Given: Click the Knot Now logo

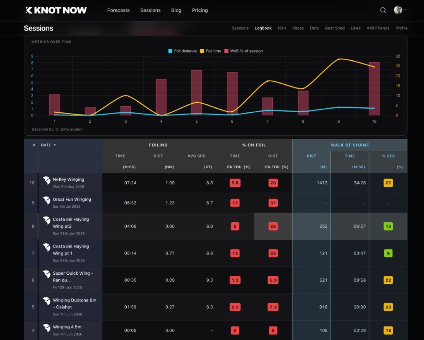Looking at the screenshot, I should tap(56, 10).
